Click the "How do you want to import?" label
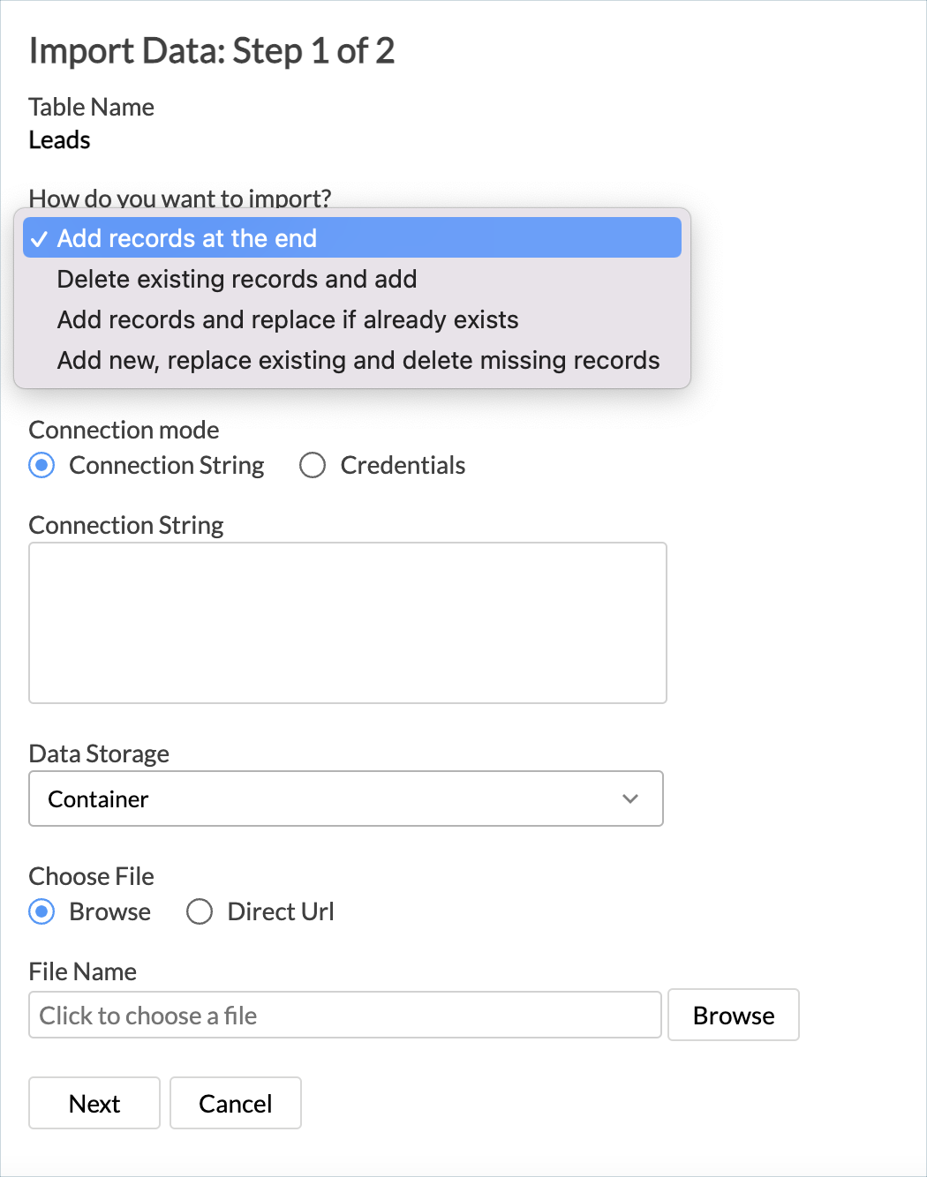 tap(179, 199)
